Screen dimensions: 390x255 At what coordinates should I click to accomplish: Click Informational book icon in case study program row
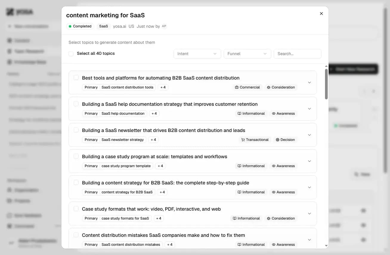(x=239, y=166)
